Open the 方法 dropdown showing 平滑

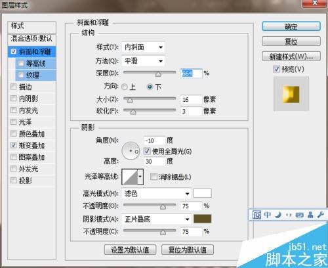coord(143,60)
